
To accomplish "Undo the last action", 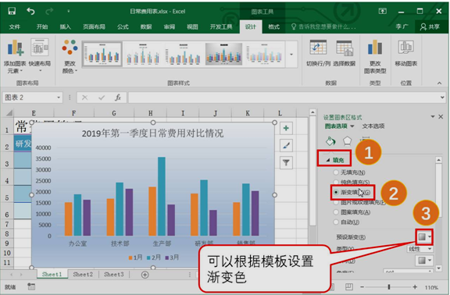I will click(x=30, y=11).
